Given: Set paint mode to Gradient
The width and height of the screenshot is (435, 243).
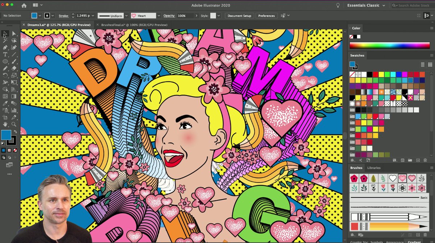Looking at the screenshot, I should click(x=9, y=150).
